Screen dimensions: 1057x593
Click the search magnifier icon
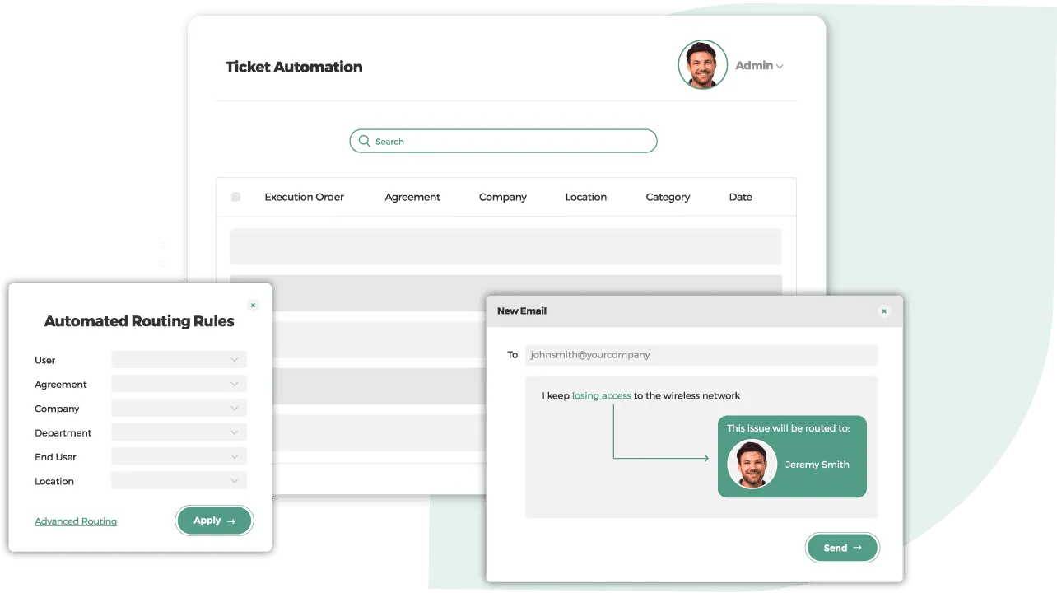coord(364,142)
